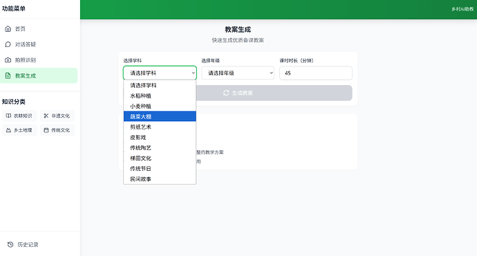Choose 传统陶艺 from the subject list
The width and height of the screenshot is (477, 256).
tap(160, 147)
